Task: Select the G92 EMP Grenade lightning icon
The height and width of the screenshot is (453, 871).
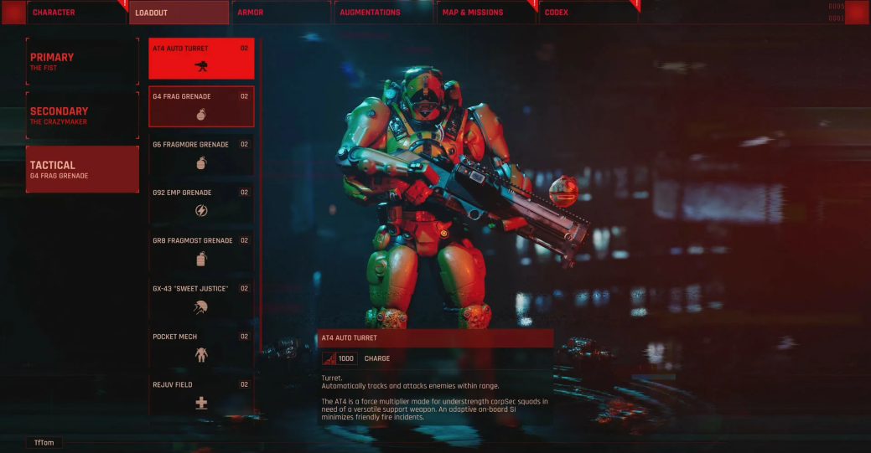Action: (x=201, y=210)
